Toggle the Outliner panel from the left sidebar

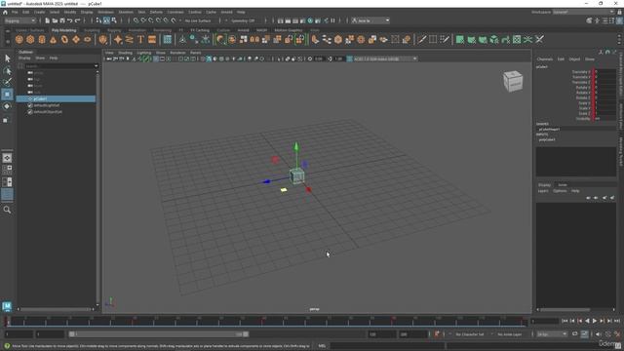click(x=7, y=195)
